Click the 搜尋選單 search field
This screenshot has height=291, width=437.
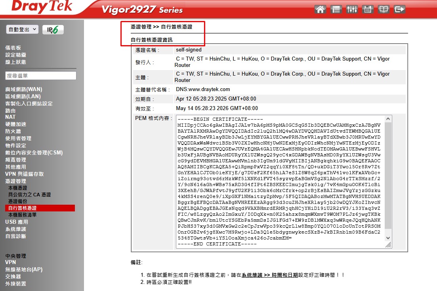(41, 76)
